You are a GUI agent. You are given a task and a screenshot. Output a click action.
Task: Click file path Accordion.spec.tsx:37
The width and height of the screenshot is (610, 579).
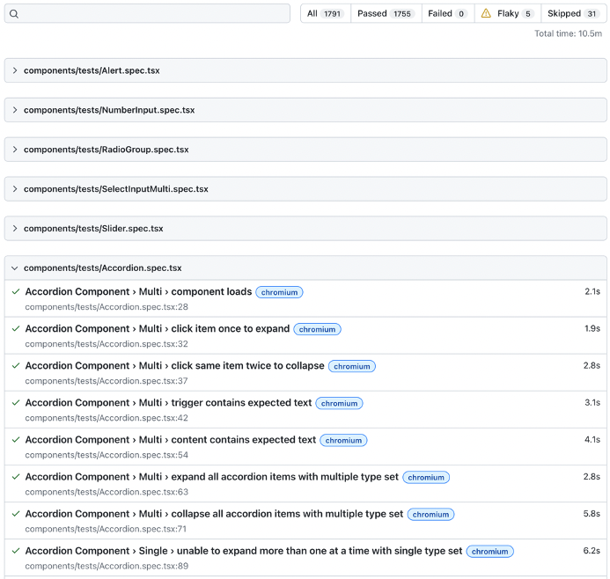107,381
